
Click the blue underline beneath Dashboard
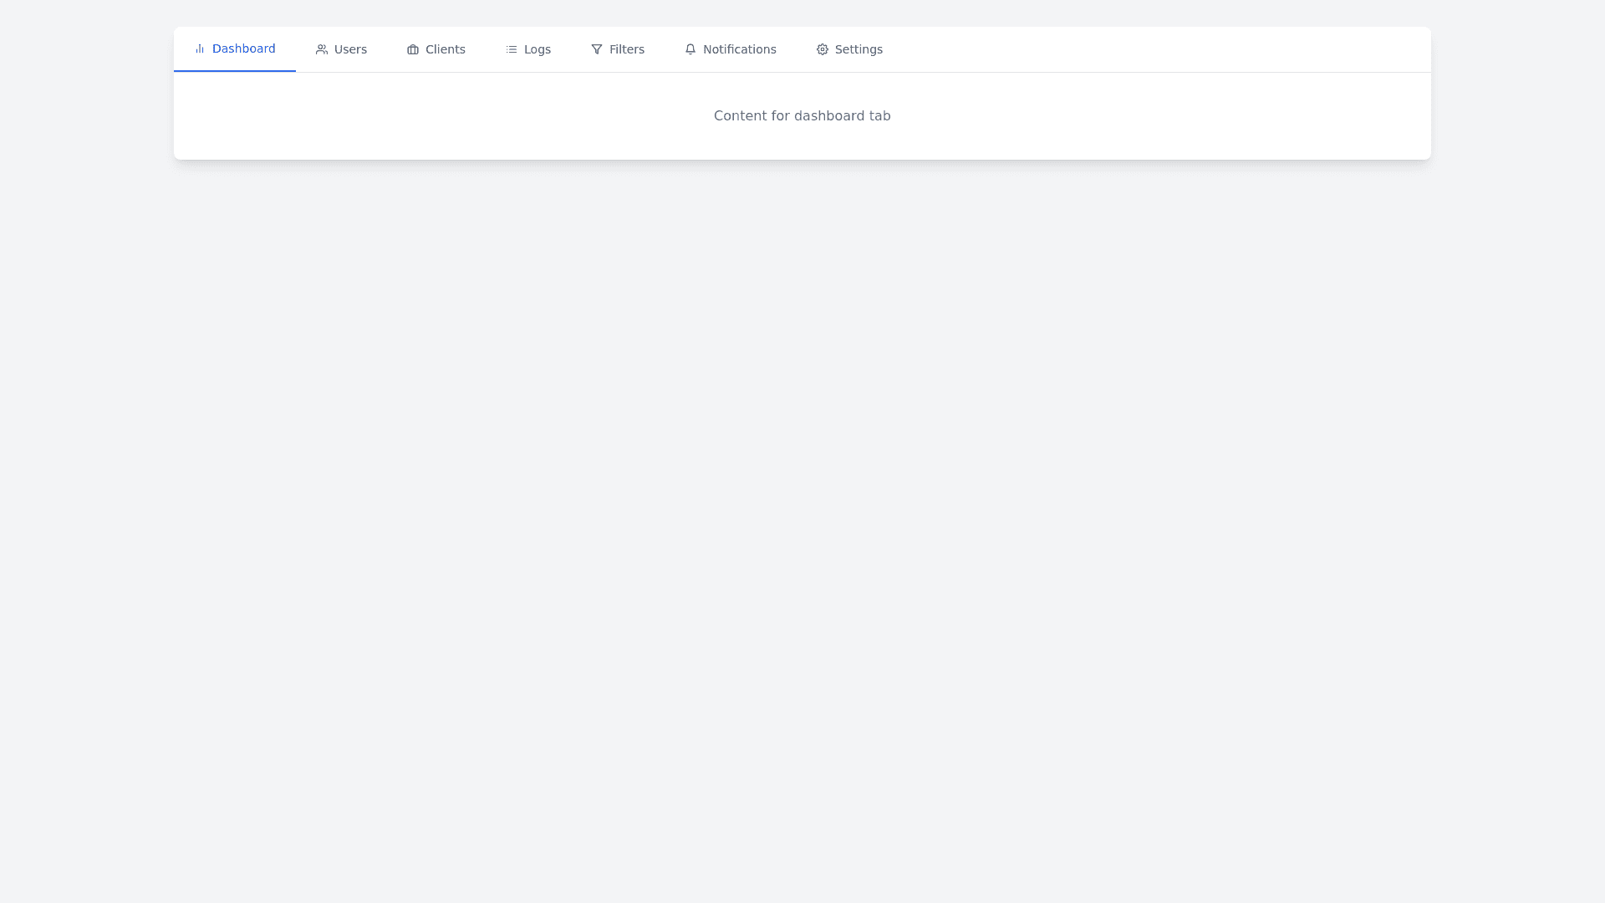235,71
